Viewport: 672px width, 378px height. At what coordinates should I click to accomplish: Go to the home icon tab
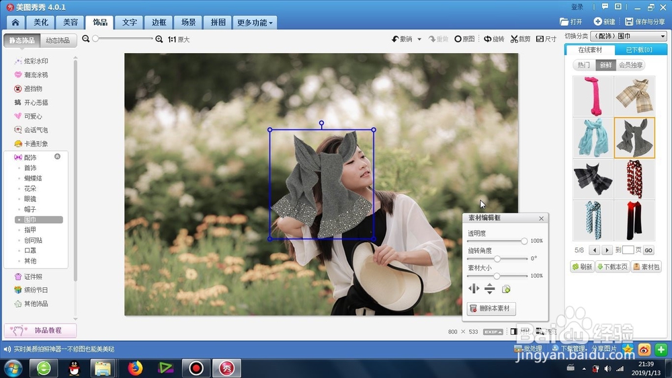15,22
